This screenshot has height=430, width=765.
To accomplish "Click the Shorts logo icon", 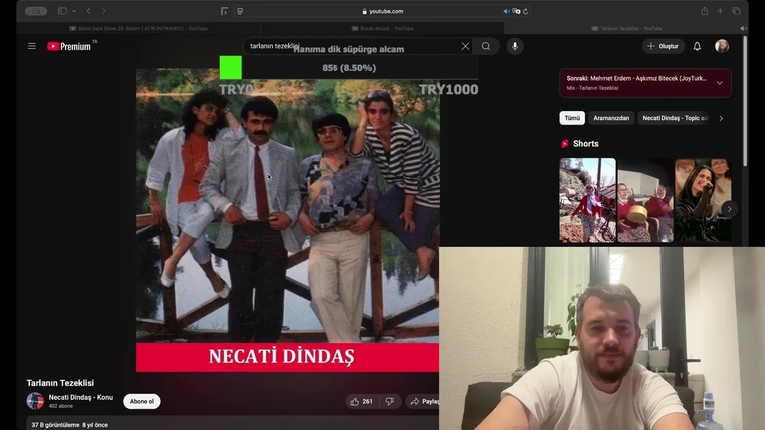I will coord(565,143).
